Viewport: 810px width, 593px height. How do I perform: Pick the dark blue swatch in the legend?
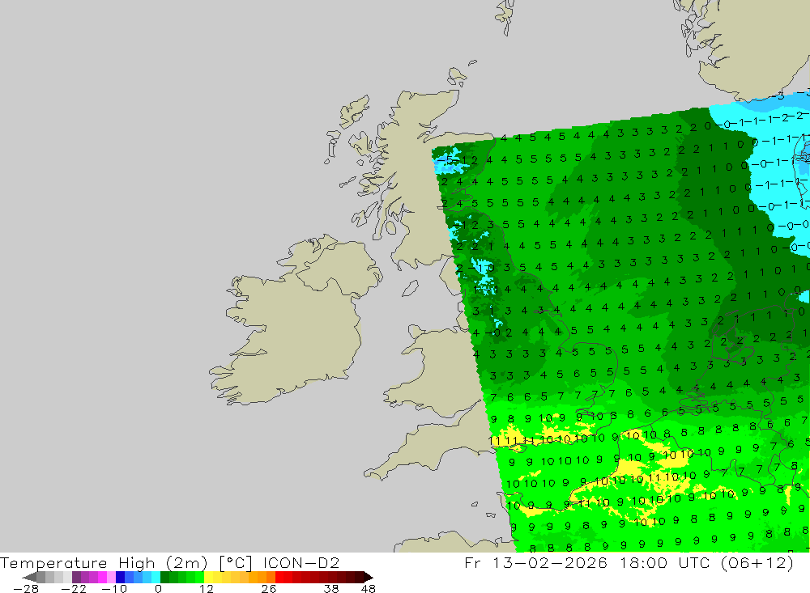pos(121,577)
